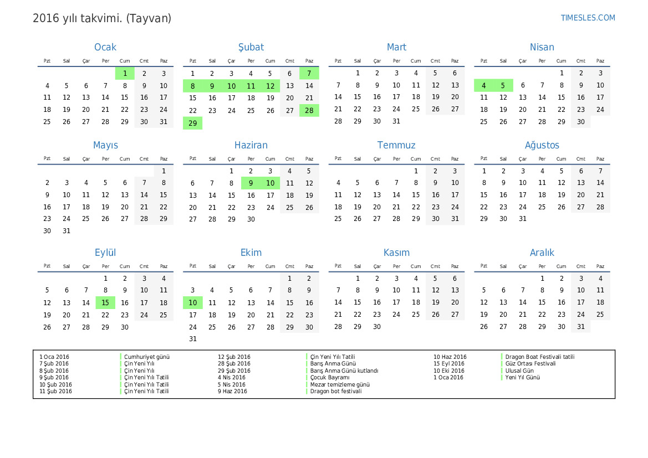Click legend entry 'Barış Anma Günü kutlandı'
The height and width of the screenshot is (458, 648).
tap(344, 371)
